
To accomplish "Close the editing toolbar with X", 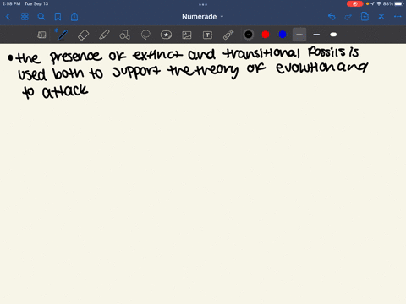I will pyautogui.click(x=381, y=17).
